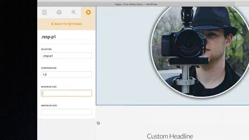249x140 pixels.
Task: Edit the Selector input field
Action: point(67,56)
